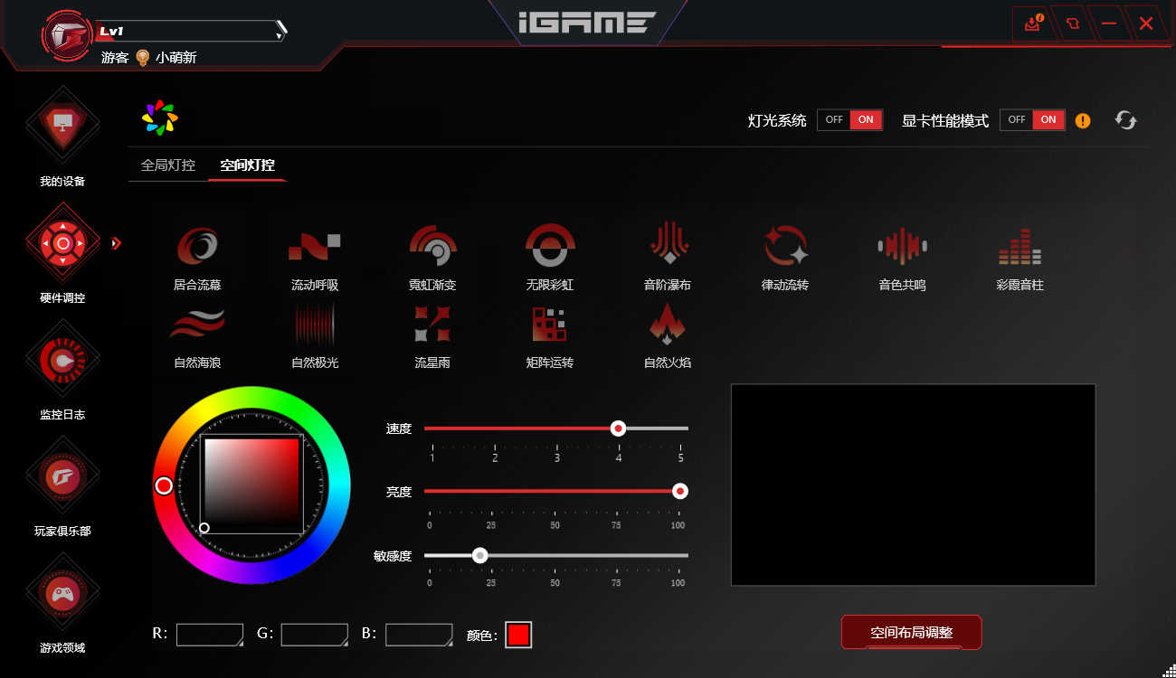This screenshot has height=678, width=1176.
Task: Switch to the 全局灯控 tab
Action: point(168,165)
